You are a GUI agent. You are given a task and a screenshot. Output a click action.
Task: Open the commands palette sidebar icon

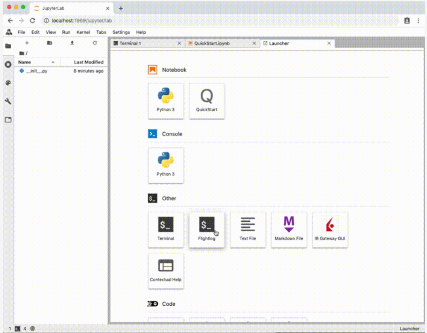[7, 83]
